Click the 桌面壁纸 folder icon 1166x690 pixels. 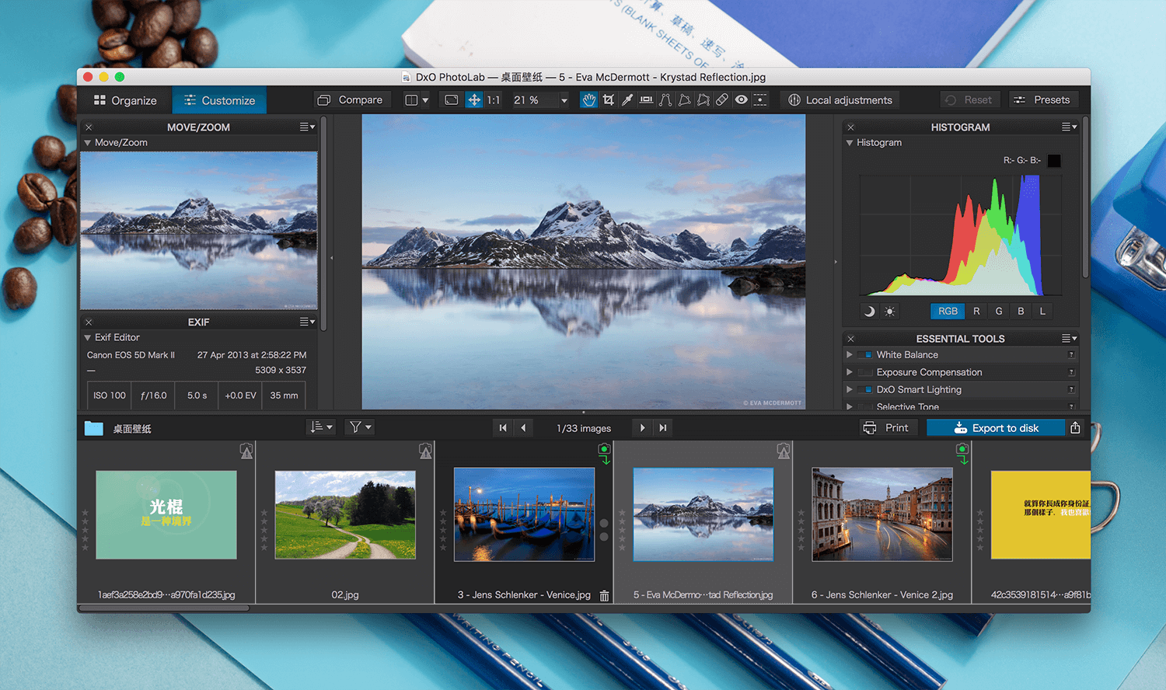click(94, 428)
